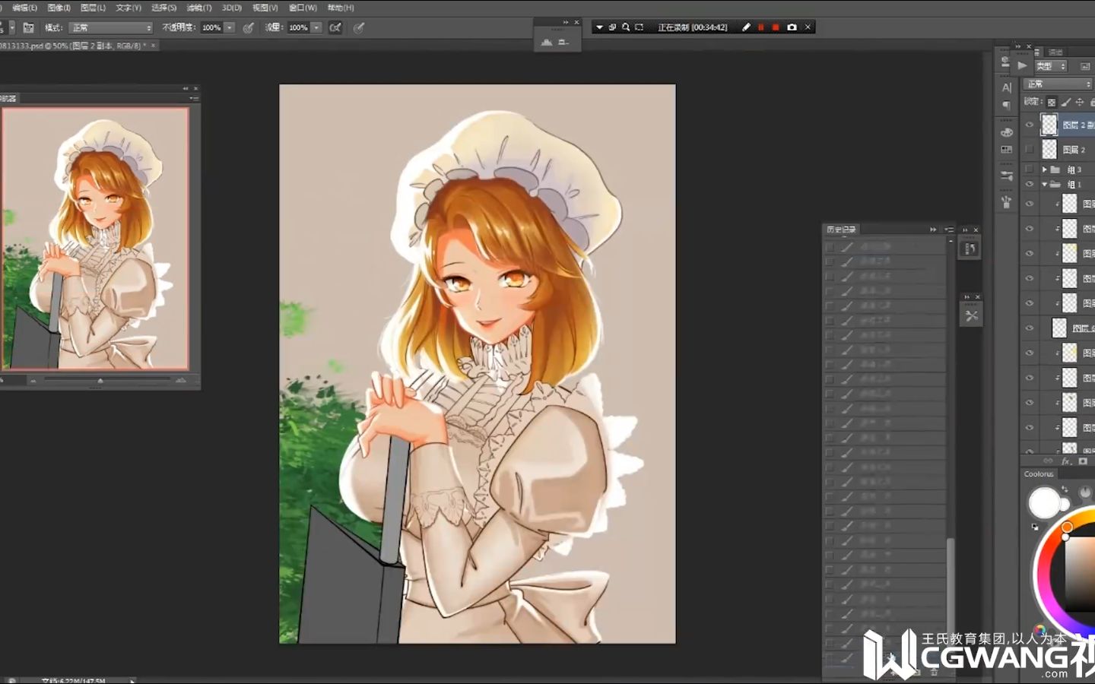Toggle lock position move icon
This screenshot has height=684, width=1095.
point(1080,102)
